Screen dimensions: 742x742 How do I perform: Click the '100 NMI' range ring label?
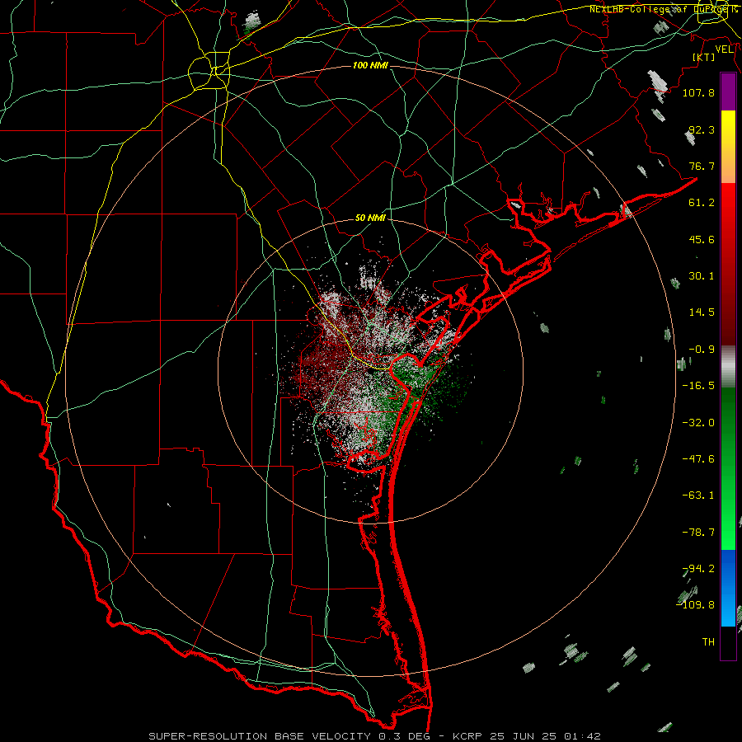point(370,65)
